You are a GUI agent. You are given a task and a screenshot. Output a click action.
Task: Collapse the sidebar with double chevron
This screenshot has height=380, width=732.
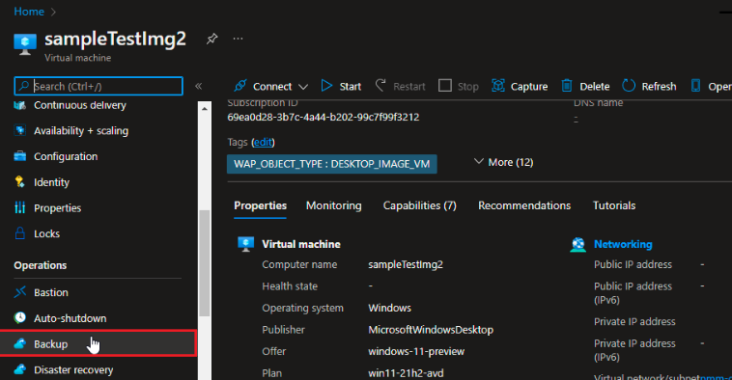pyautogui.click(x=198, y=86)
